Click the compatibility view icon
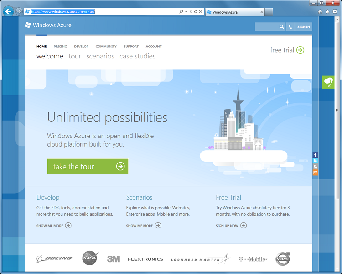This screenshot has width=342, height=274. 191,11
